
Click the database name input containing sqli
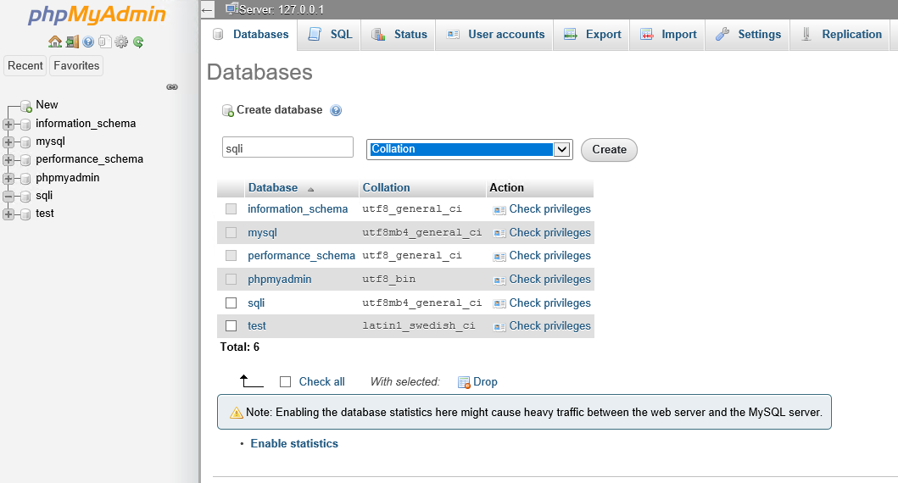287,147
